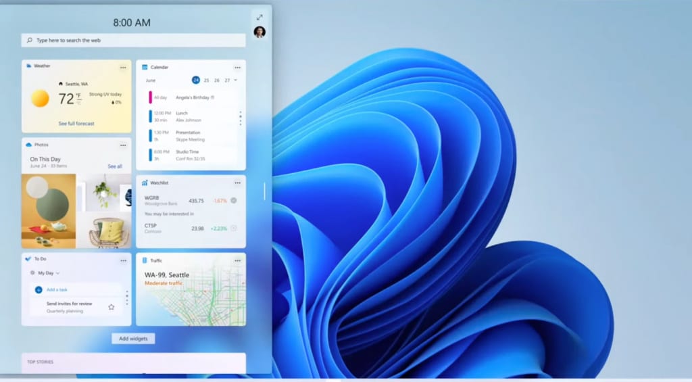692x382 pixels.
Task: Click Moderate traffic status text
Action: (x=164, y=283)
